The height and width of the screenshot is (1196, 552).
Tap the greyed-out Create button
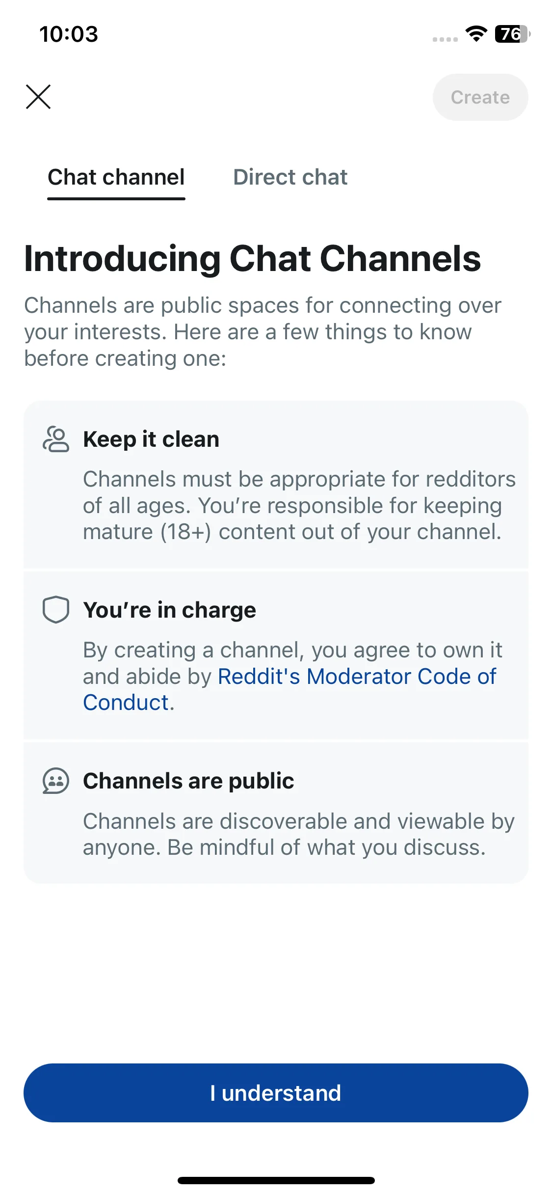[480, 97]
